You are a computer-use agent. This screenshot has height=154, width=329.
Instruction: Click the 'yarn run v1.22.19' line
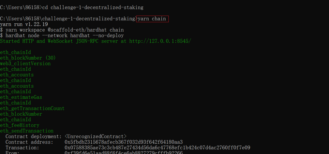coord(24,24)
